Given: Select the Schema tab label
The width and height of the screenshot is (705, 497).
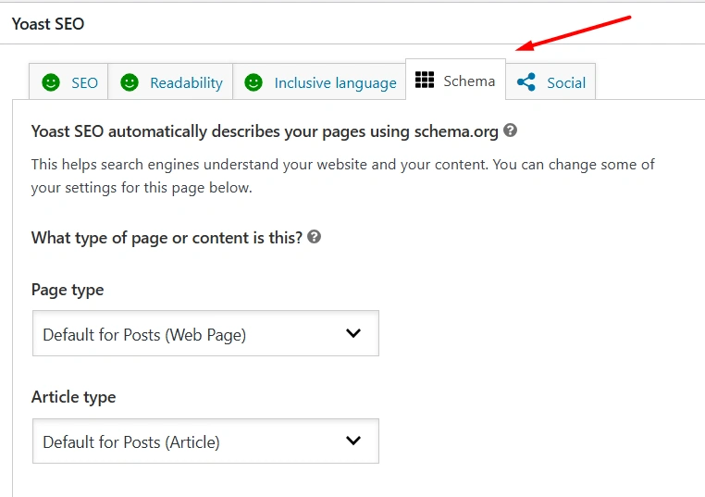Looking at the screenshot, I should tap(469, 81).
